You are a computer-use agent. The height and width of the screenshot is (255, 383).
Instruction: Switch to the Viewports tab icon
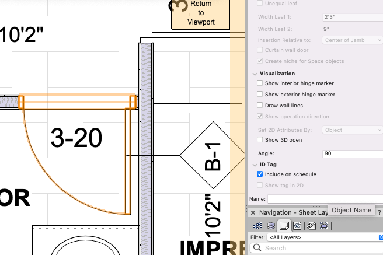[298, 225]
